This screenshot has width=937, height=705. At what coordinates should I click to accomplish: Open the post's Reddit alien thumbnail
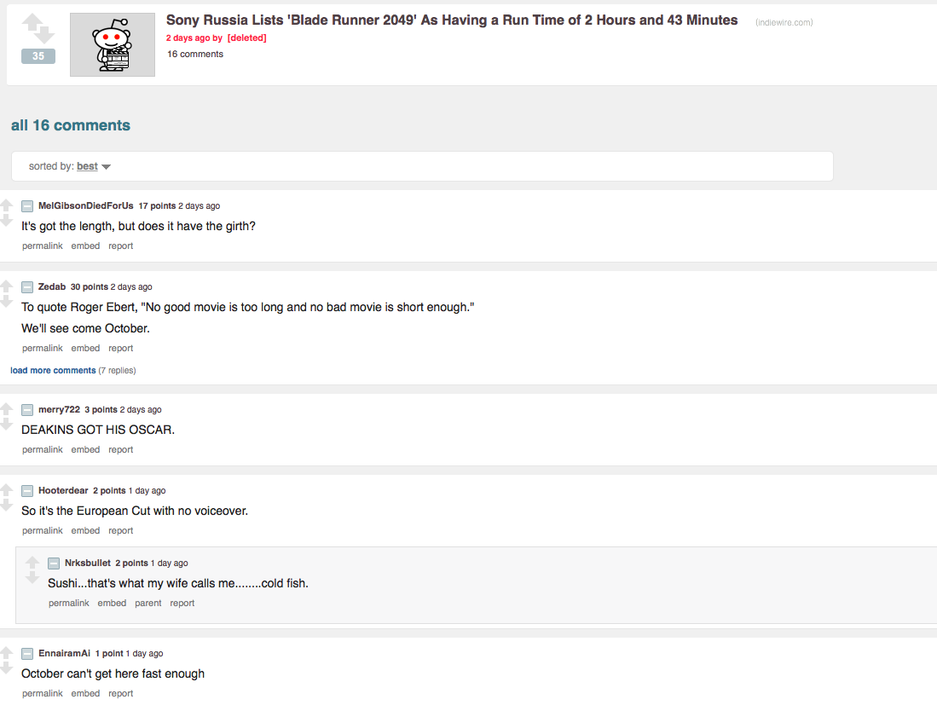coord(113,44)
